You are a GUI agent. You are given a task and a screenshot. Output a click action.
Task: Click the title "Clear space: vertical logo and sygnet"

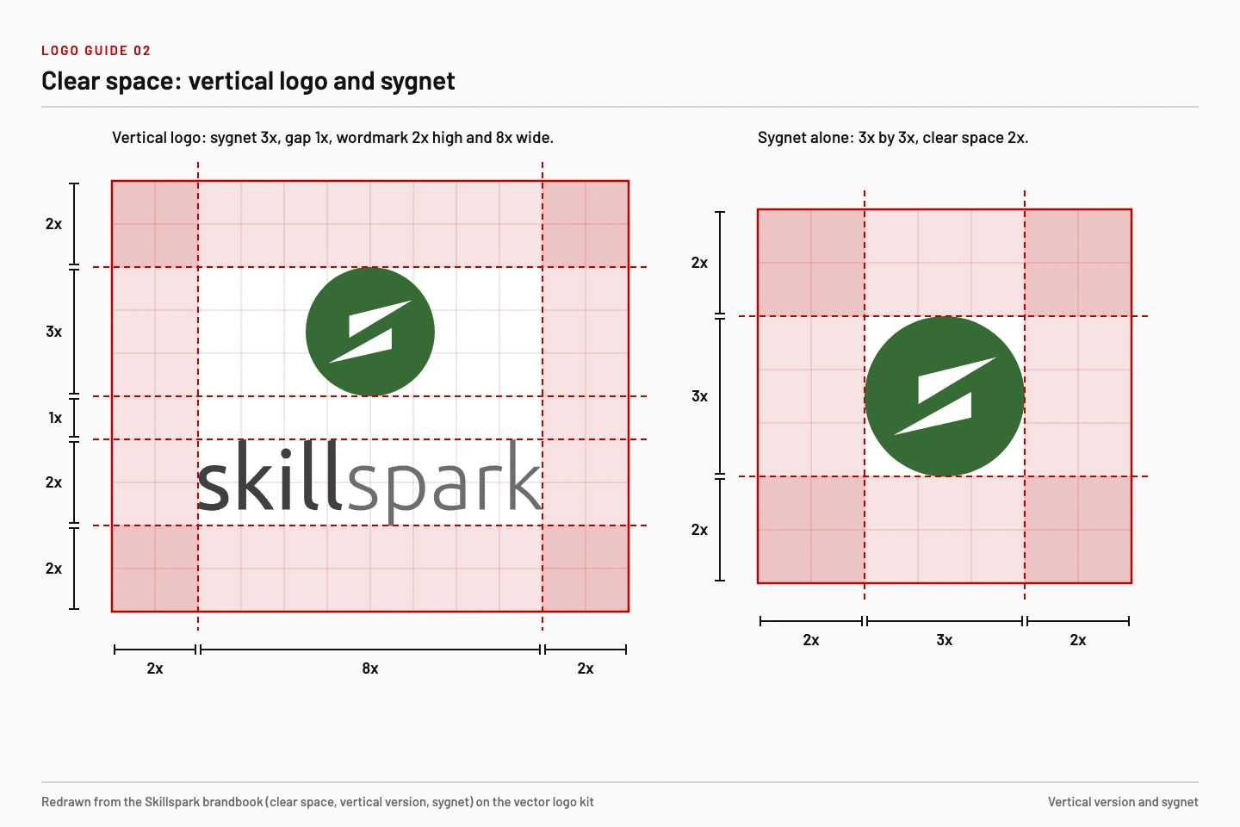248,81
